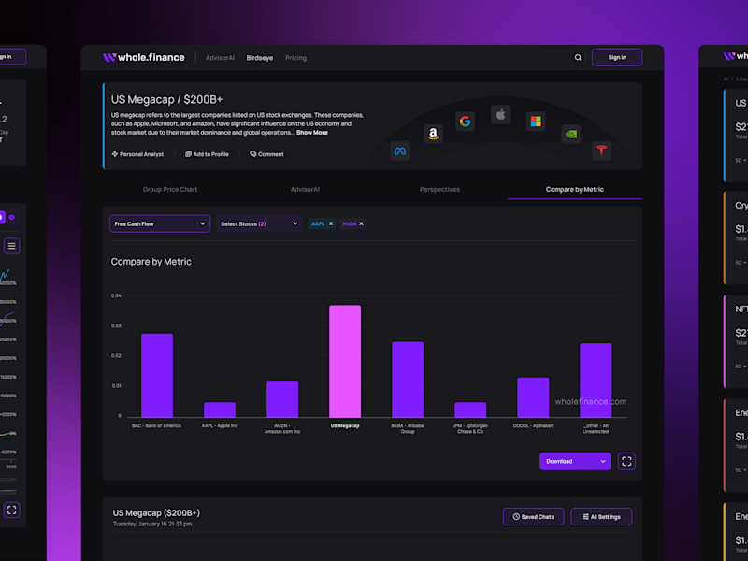Select the Meta company logo
748x561 pixels.
[400, 151]
